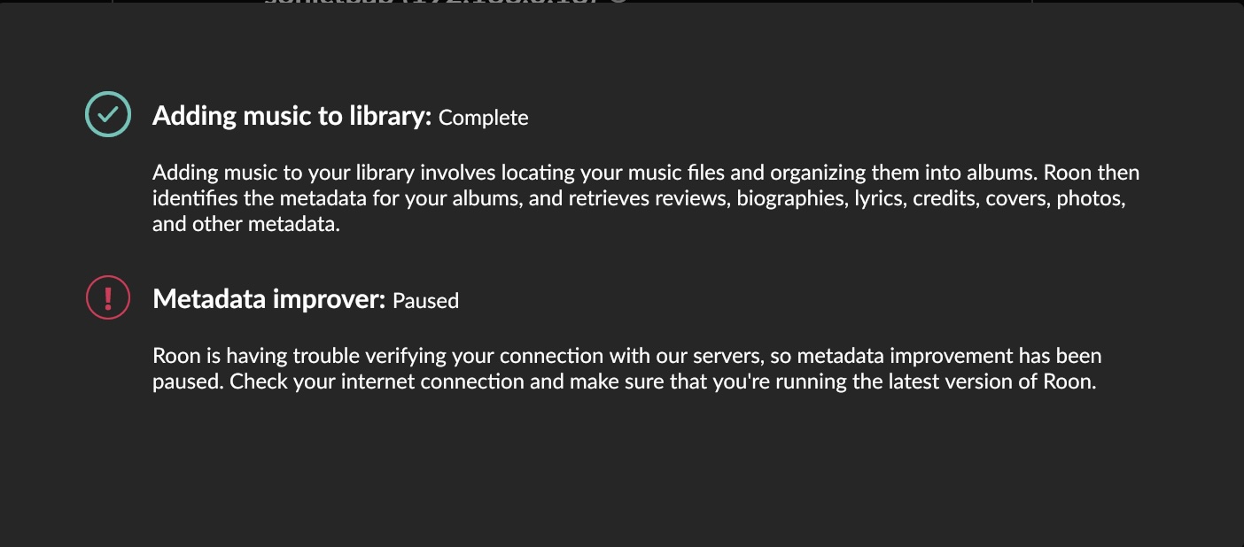Image resolution: width=1244 pixels, height=547 pixels.
Task: Click the red exclamation warning icon
Action: 108,297
